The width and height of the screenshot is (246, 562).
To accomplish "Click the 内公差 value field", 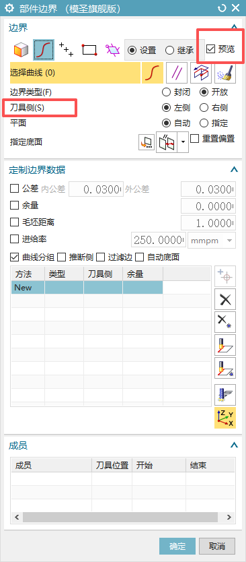I will coord(96,189).
